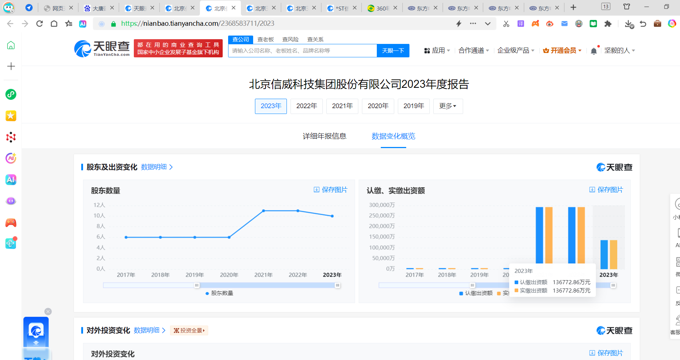Click the 2023 data point on 股东数量 line

point(332,216)
